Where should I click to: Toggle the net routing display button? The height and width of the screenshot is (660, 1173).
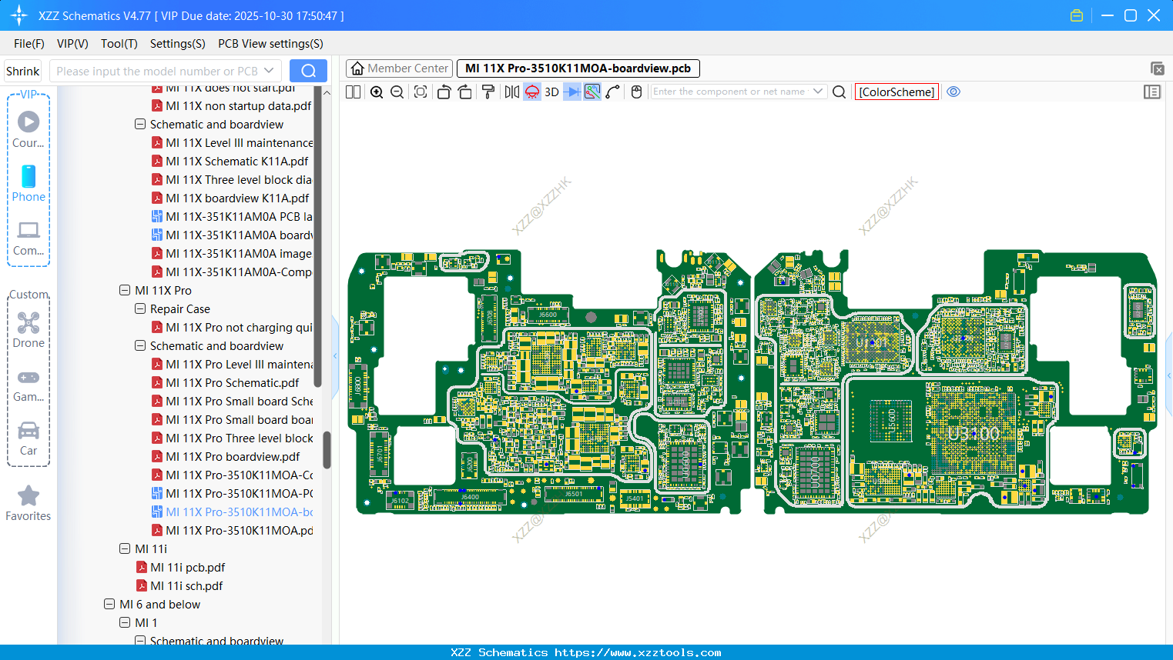[x=592, y=92]
